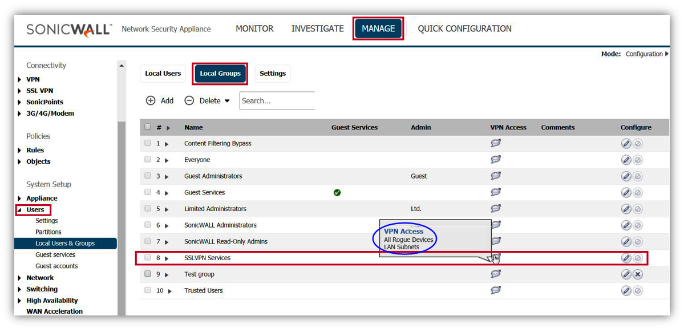This screenshot has width=688, height=332.
Task: Open Guest services in the sidebar
Action: [x=55, y=255]
